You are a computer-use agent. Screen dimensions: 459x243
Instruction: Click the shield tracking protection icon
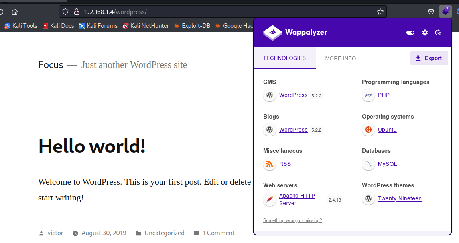tap(65, 12)
